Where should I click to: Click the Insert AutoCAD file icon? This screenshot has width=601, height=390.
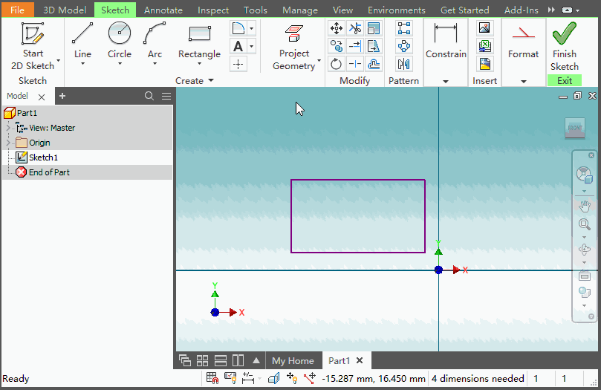(484, 64)
